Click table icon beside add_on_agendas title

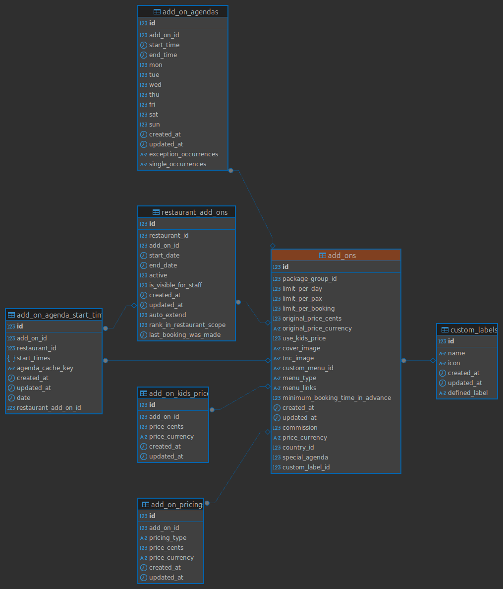157,12
